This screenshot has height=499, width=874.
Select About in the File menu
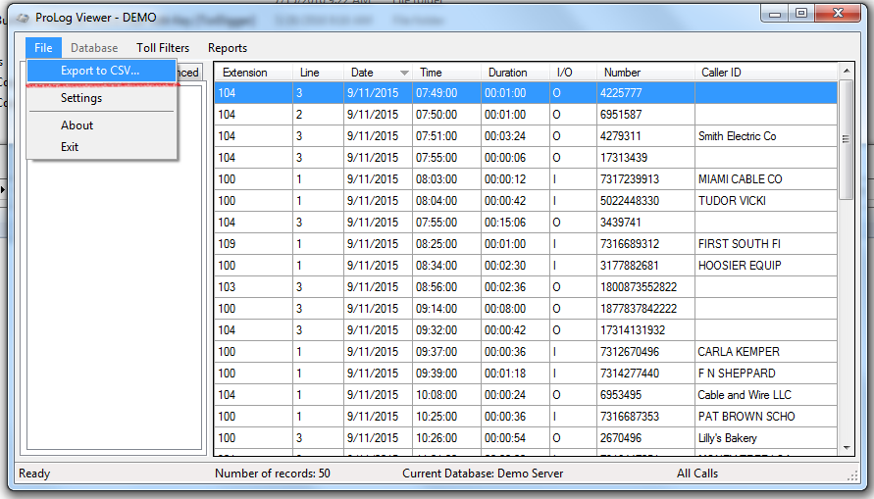[77, 125]
